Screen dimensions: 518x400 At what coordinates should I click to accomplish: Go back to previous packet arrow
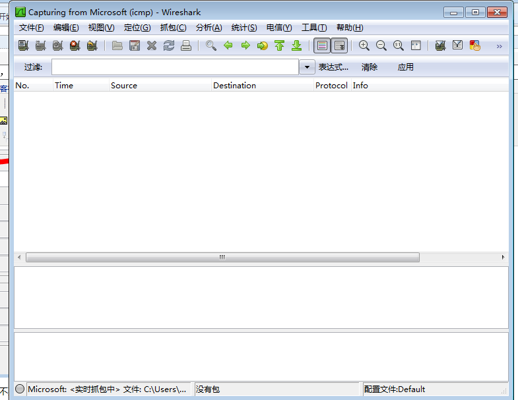(x=228, y=45)
